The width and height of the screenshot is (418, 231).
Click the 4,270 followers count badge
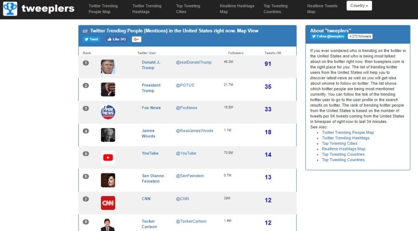360,37
